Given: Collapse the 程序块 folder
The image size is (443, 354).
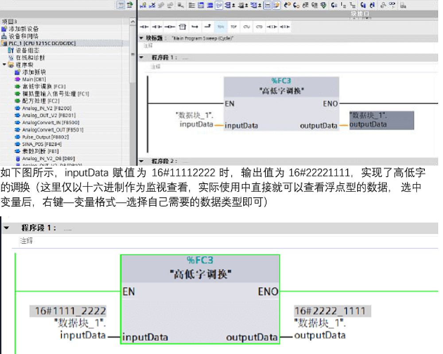Looking at the screenshot, I should [x=4, y=65].
